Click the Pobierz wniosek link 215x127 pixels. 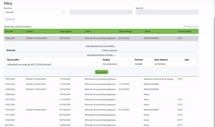(109, 50)
